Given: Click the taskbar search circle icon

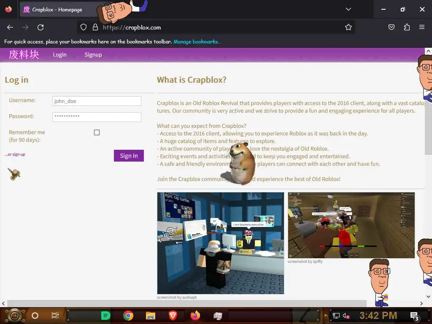Looking at the screenshot, I should click(35, 316).
